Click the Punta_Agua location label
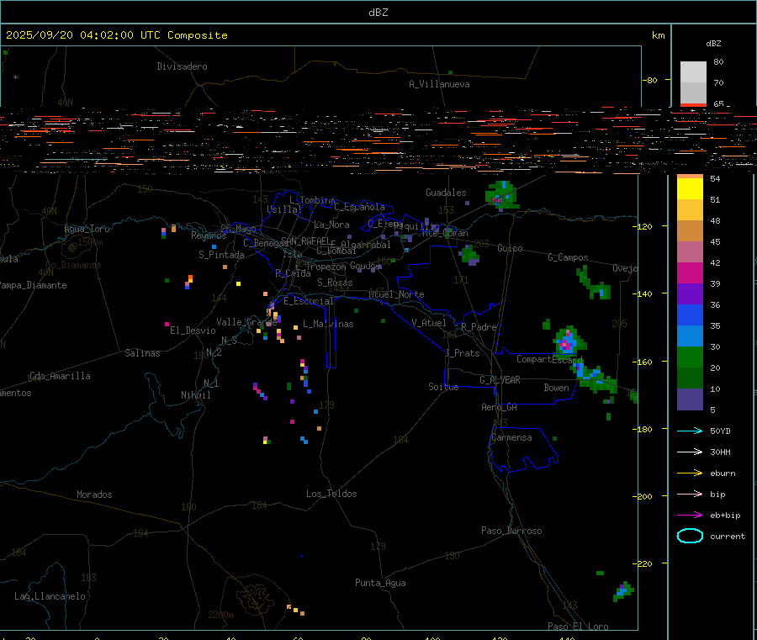Image resolution: width=757 pixels, height=640 pixels. [x=380, y=583]
